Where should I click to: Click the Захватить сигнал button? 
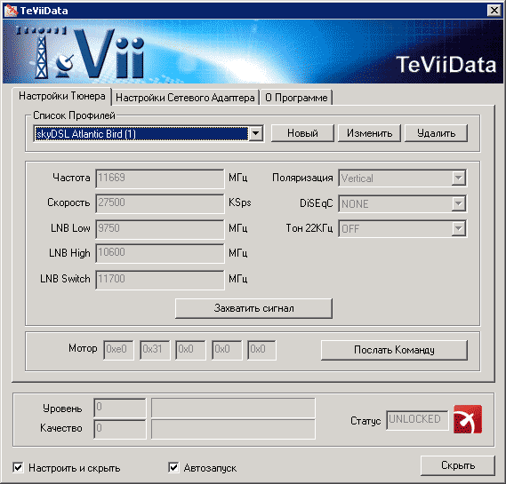[253, 308]
